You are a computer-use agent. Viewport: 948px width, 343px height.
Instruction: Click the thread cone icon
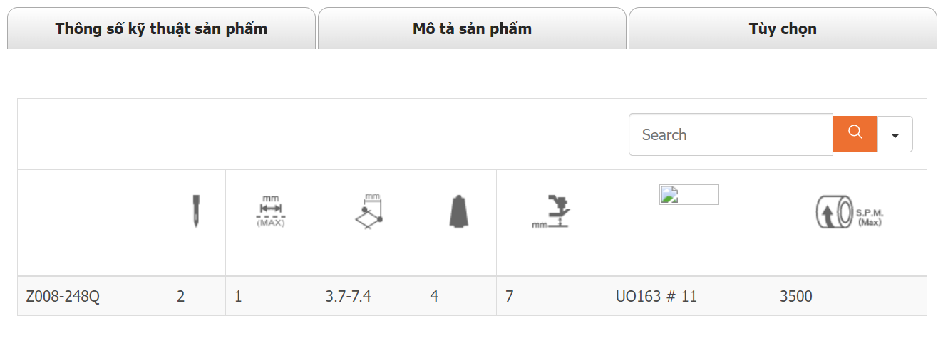tap(458, 211)
